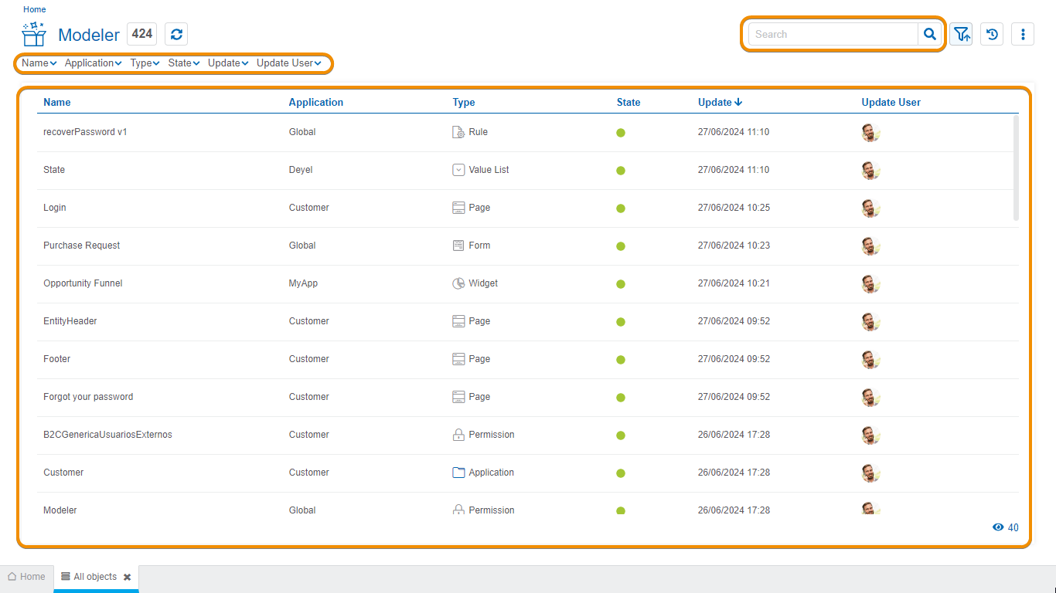Open the three-dot more options menu

tap(1023, 34)
